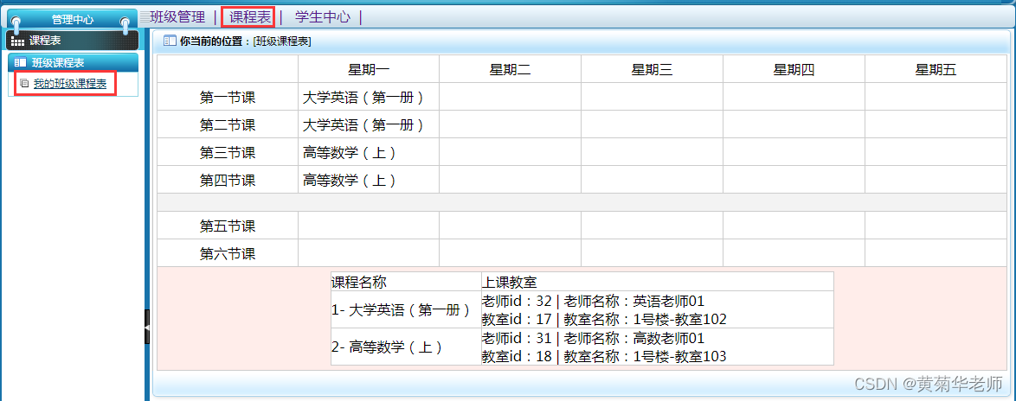Screen dimensions: 1016x401
Task: Click the 星期二 column header
Action: coord(510,70)
